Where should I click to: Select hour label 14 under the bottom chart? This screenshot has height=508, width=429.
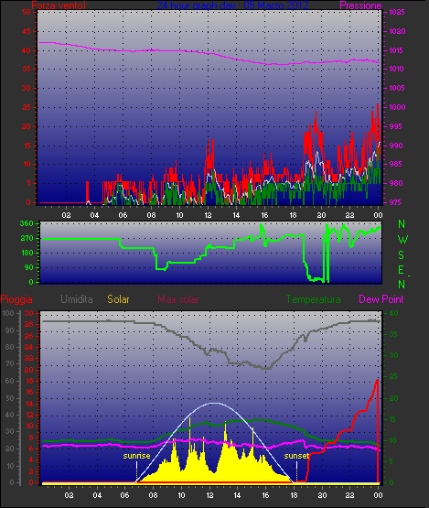click(237, 495)
